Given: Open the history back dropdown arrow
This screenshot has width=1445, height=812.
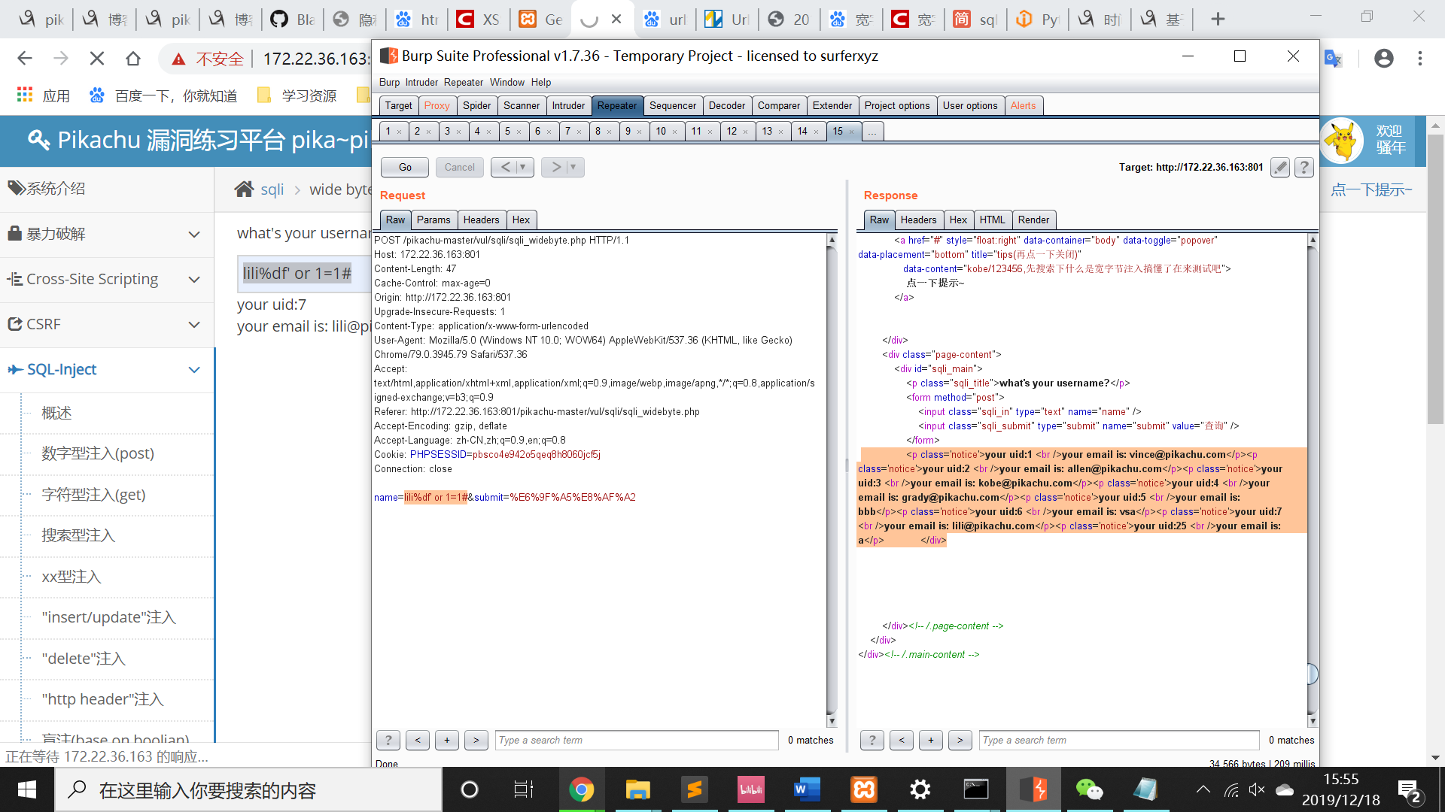Looking at the screenshot, I should pyautogui.click(x=522, y=167).
